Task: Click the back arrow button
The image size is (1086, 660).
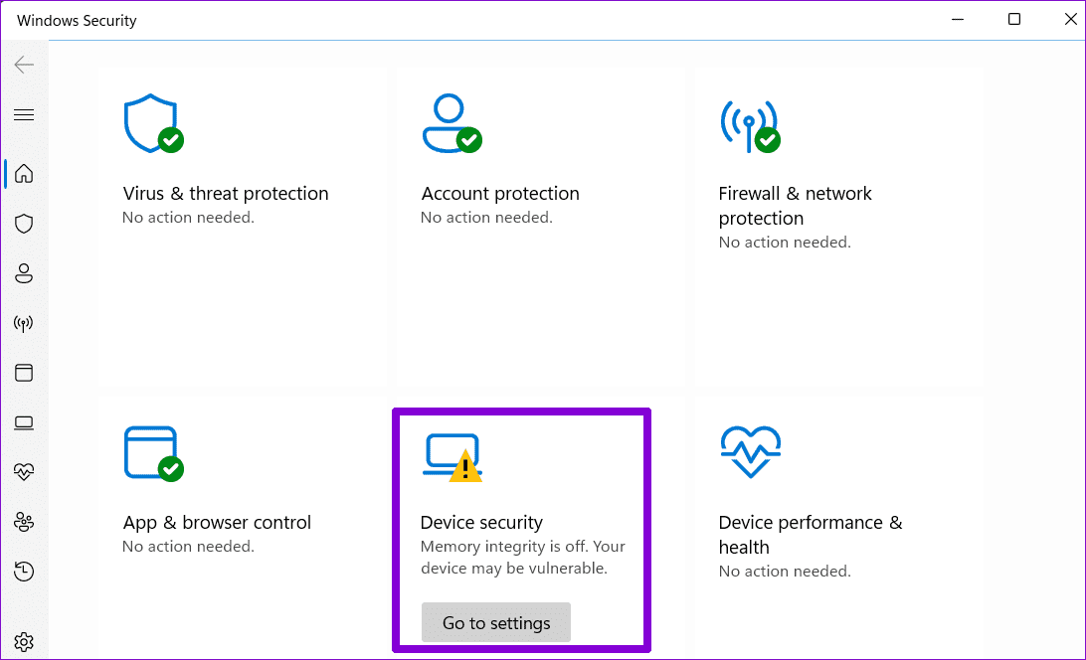Action: [24, 66]
